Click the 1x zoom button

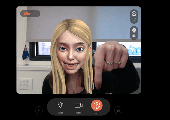39,110
